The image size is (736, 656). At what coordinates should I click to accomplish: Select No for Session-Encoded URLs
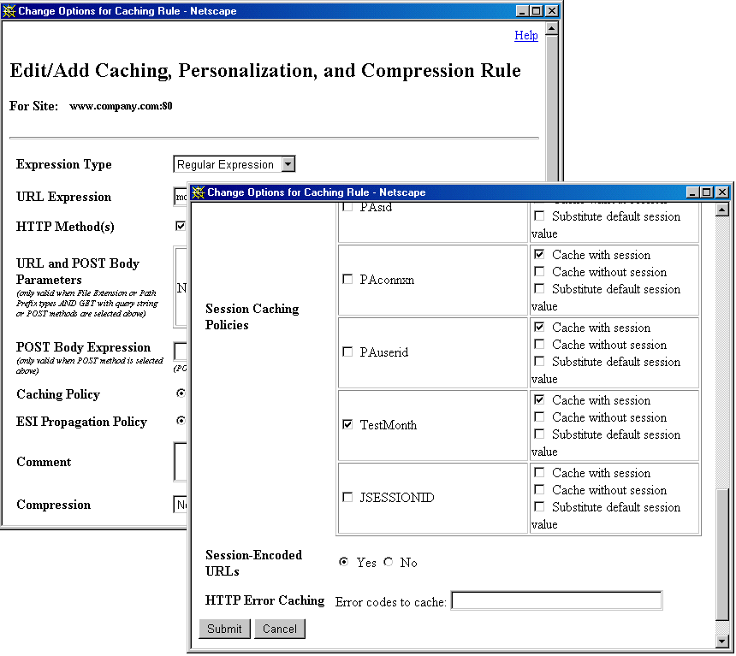click(388, 563)
